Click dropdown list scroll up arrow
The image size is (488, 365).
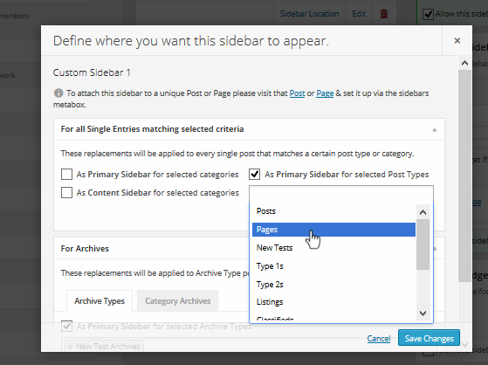423,212
